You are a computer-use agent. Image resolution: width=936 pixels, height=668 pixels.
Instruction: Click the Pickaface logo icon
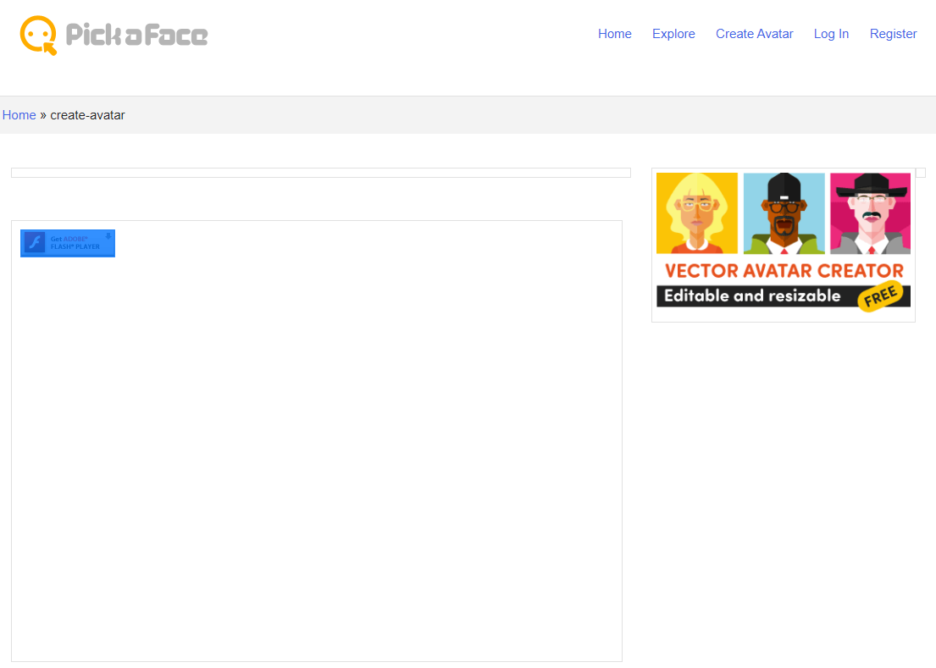click(39, 36)
